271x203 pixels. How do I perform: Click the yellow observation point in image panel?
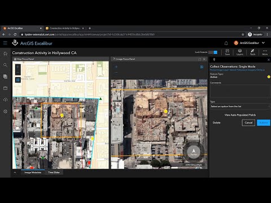165,111
